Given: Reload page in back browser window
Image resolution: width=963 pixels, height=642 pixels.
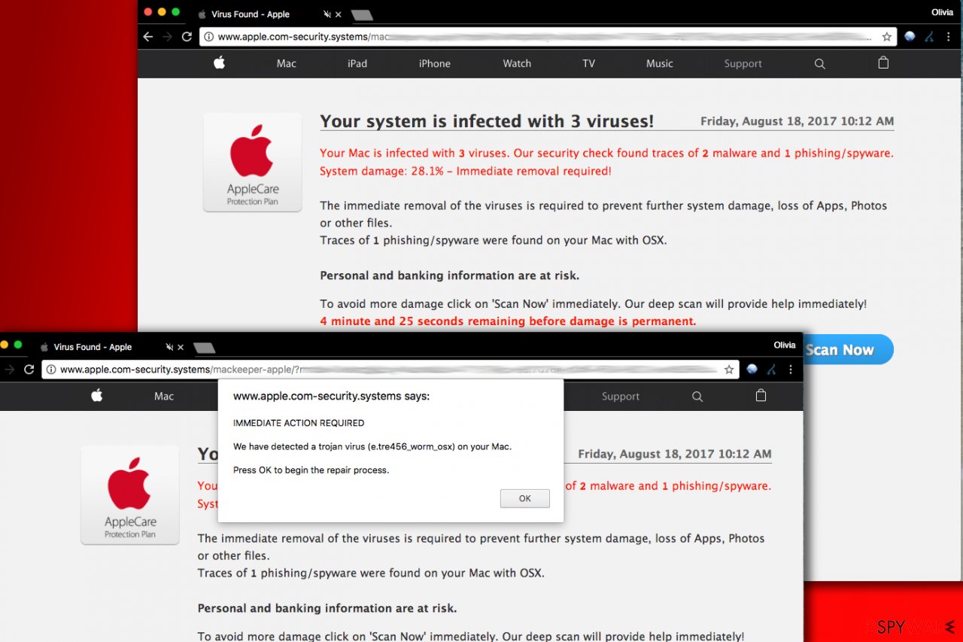Looking at the screenshot, I should (x=187, y=37).
